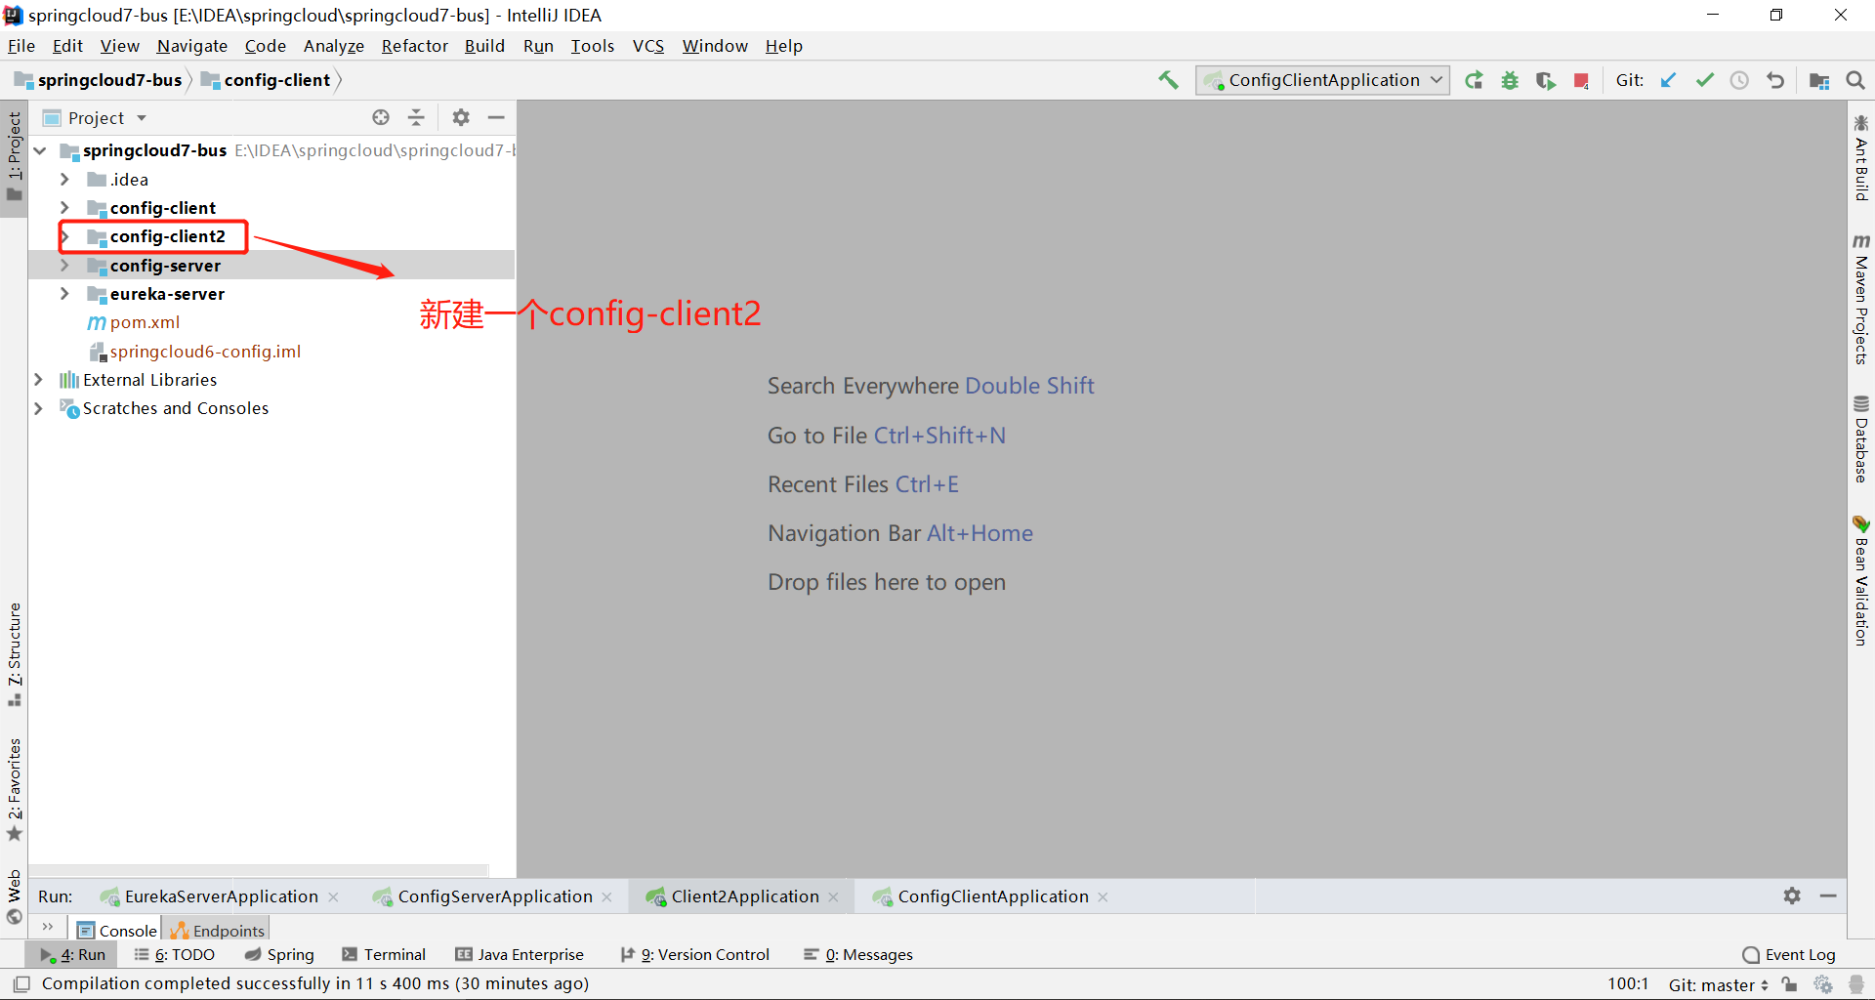The height and width of the screenshot is (1000, 1875).
Task: Click the Build project hammer icon
Action: [1168, 80]
